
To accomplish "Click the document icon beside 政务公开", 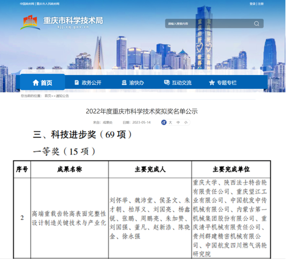I will pyautogui.click(x=77, y=83).
